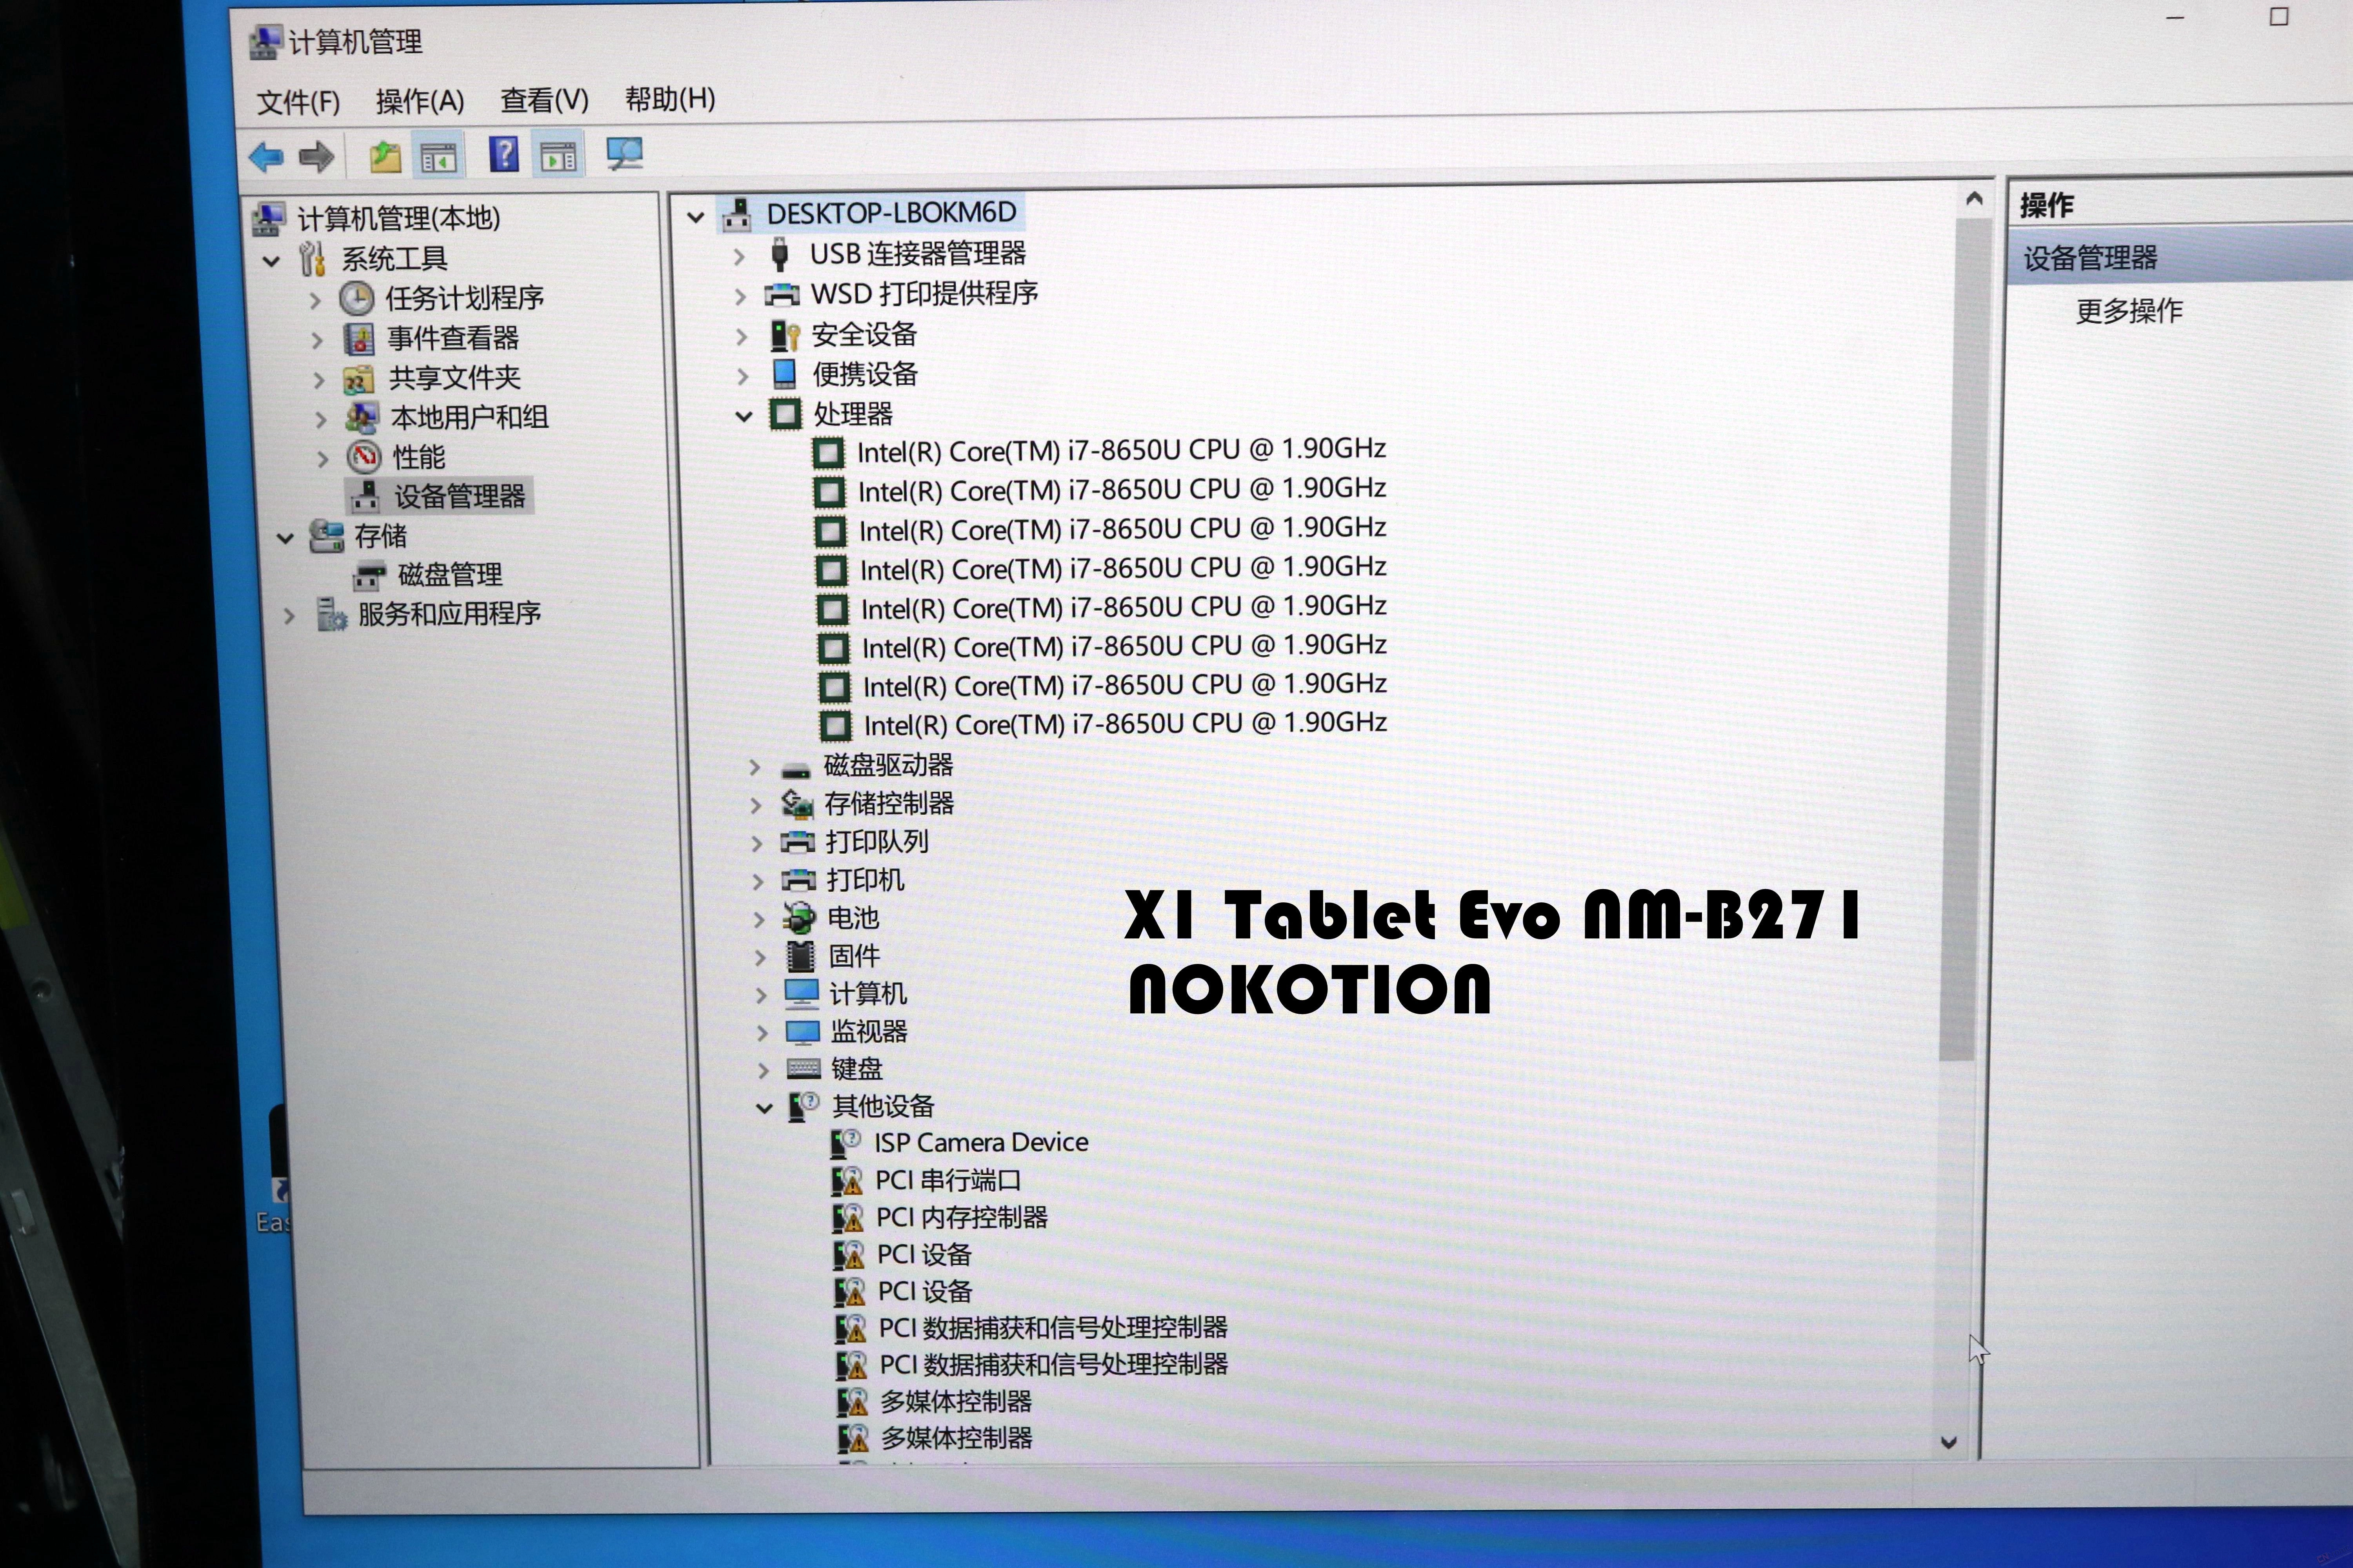The width and height of the screenshot is (2353, 1568).
Task: Click the 性能 gauge icon
Action: coord(364,457)
